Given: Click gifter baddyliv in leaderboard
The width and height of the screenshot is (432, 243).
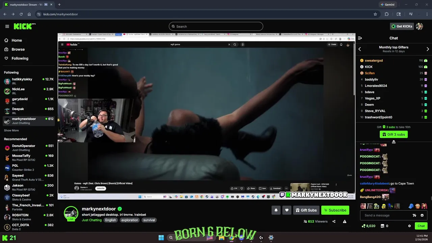Looking at the screenshot, I should point(371,79).
